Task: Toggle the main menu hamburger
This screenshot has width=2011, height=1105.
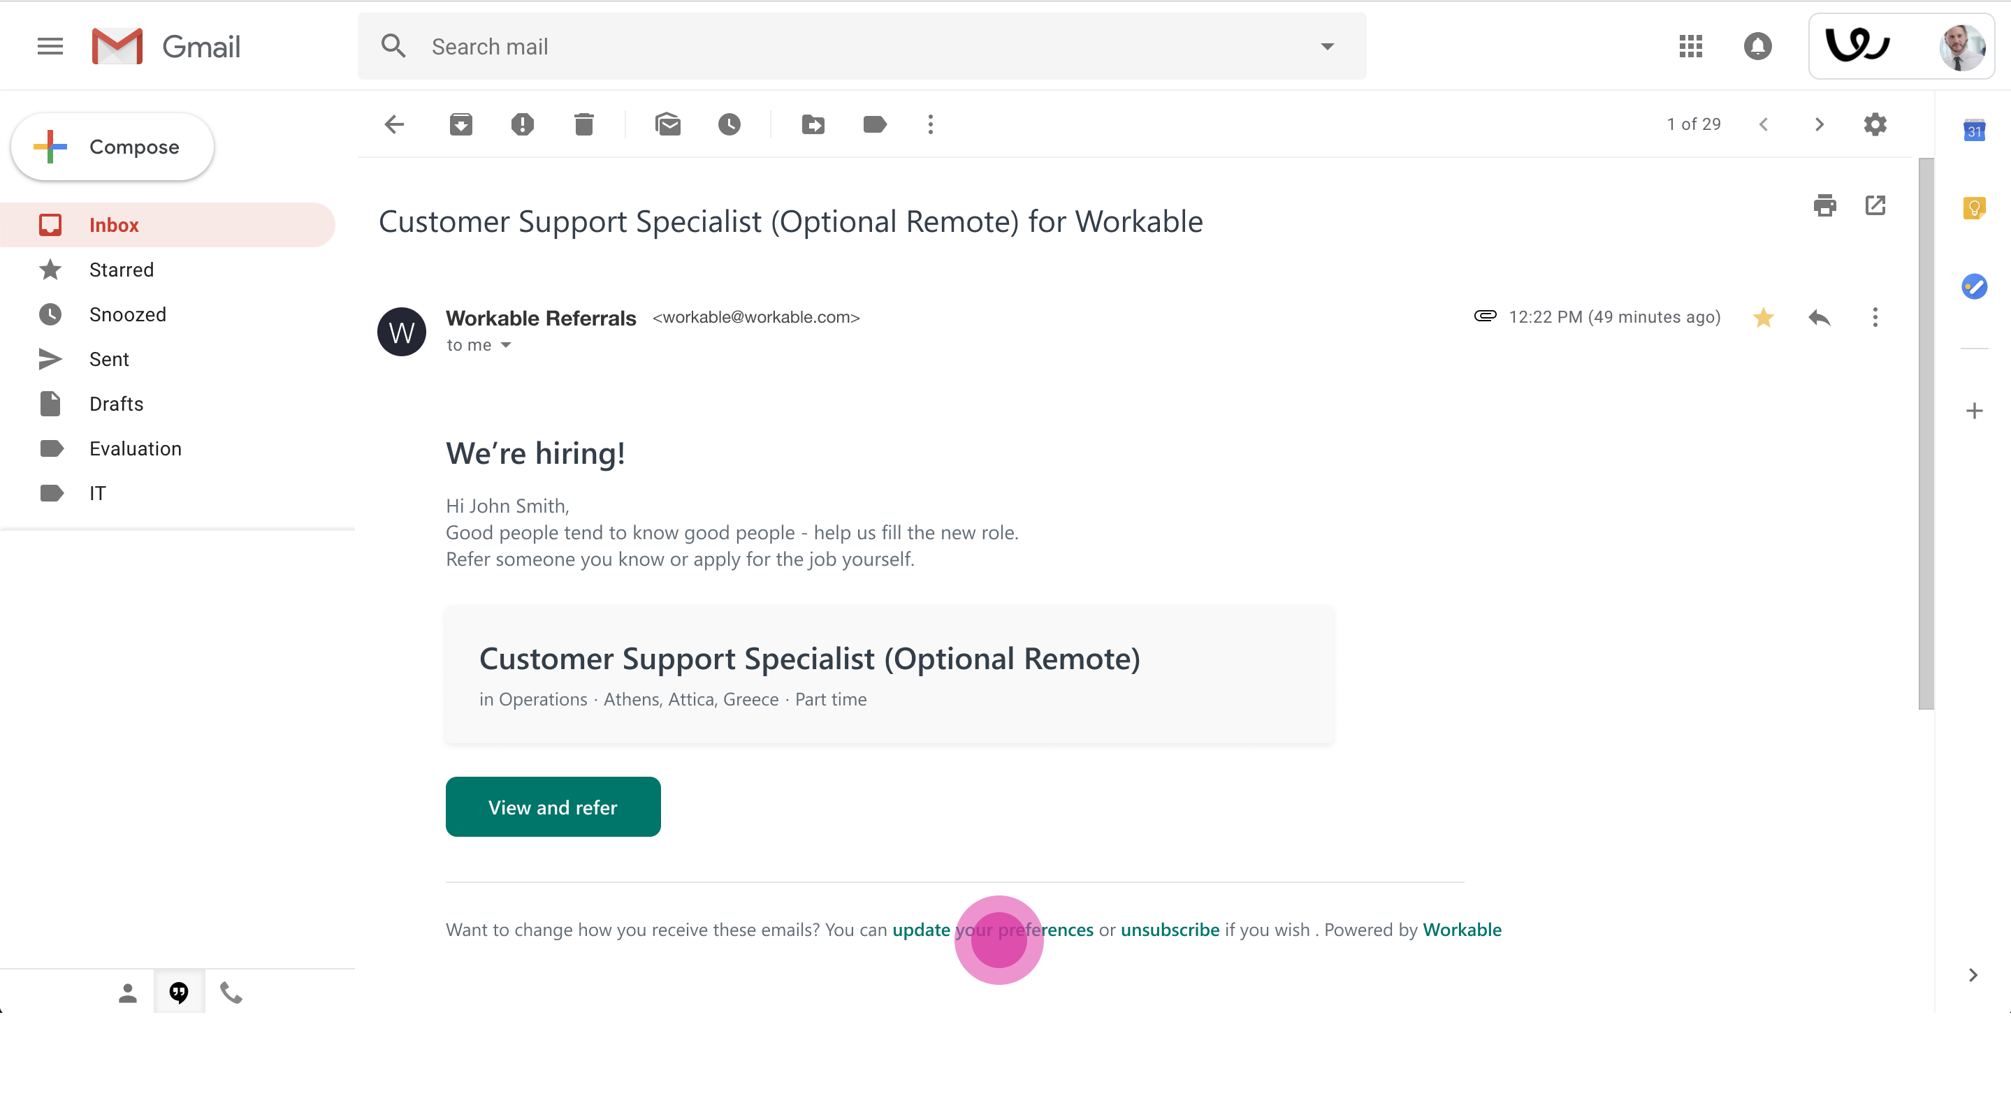Action: pyautogui.click(x=50, y=47)
